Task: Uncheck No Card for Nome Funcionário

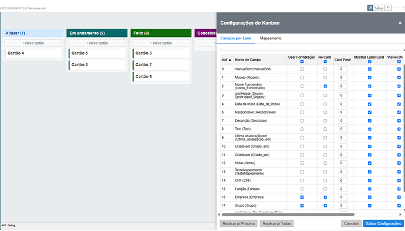Action: tap(325, 86)
